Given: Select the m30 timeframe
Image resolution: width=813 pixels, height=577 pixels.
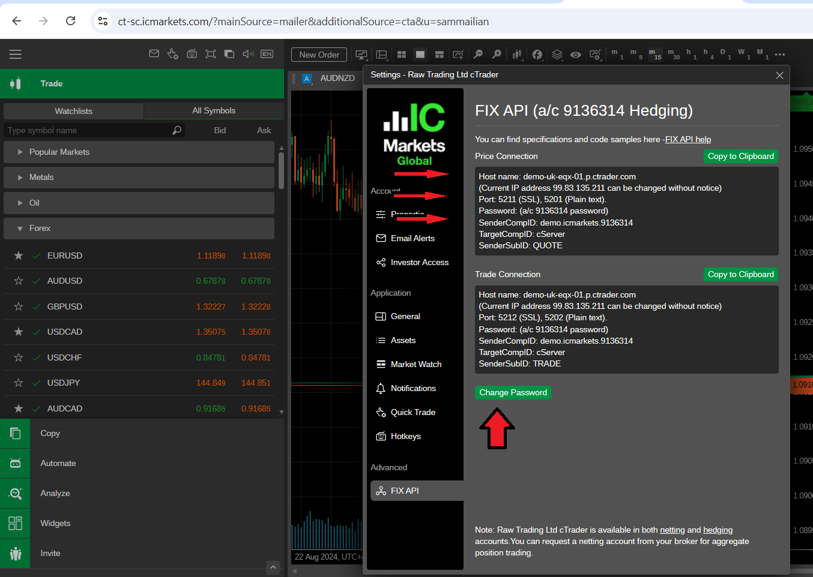Looking at the screenshot, I should (x=674, y=54).
